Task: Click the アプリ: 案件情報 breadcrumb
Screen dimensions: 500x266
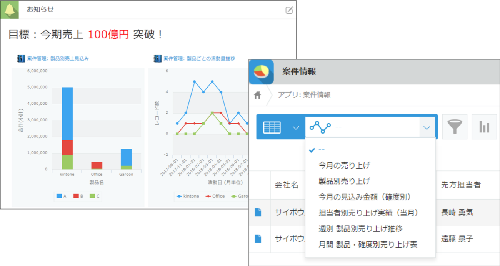Action: pyautogui.click(x=304, y=95)
